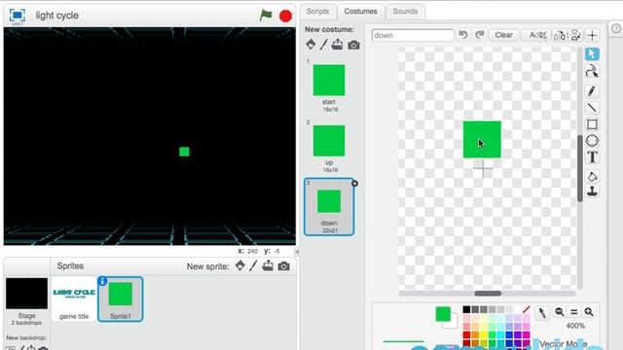Pick black from the color palette
The height and width of the screenshot is (350, 623).
pyautogui.click(x=466, y=309)
